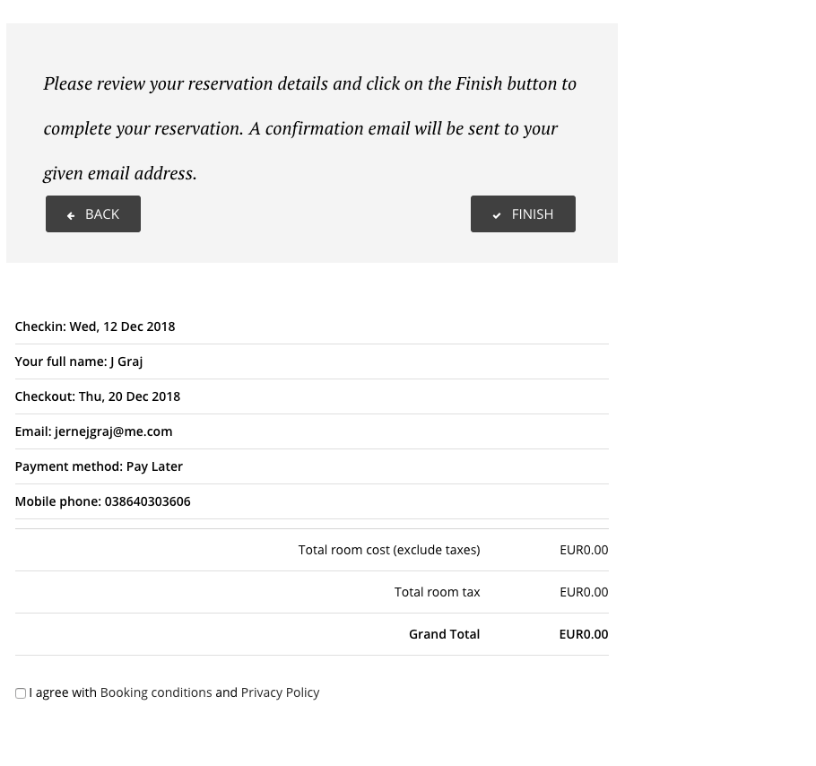Open the Booking conditions link

tap(156, 692)
